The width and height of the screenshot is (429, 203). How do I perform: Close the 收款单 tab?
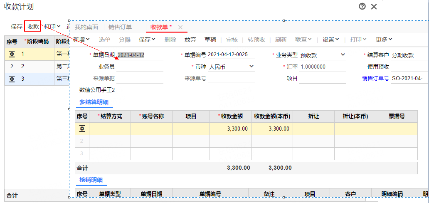[180, 27]
